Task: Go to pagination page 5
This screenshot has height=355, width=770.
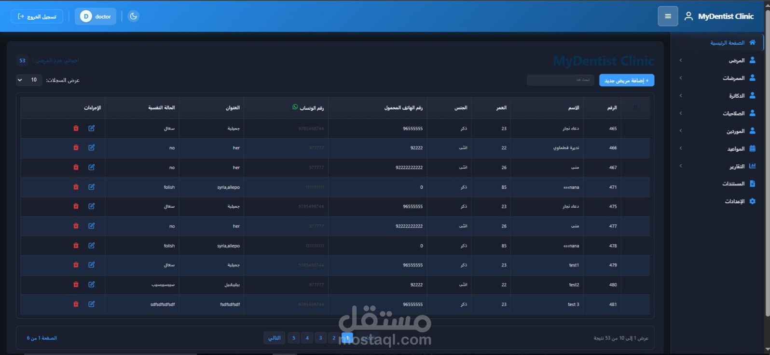Action: point(293,338)
